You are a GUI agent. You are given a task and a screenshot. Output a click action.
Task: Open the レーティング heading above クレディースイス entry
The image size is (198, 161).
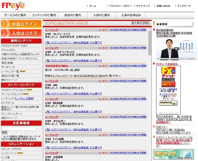(x=52, y=30)
